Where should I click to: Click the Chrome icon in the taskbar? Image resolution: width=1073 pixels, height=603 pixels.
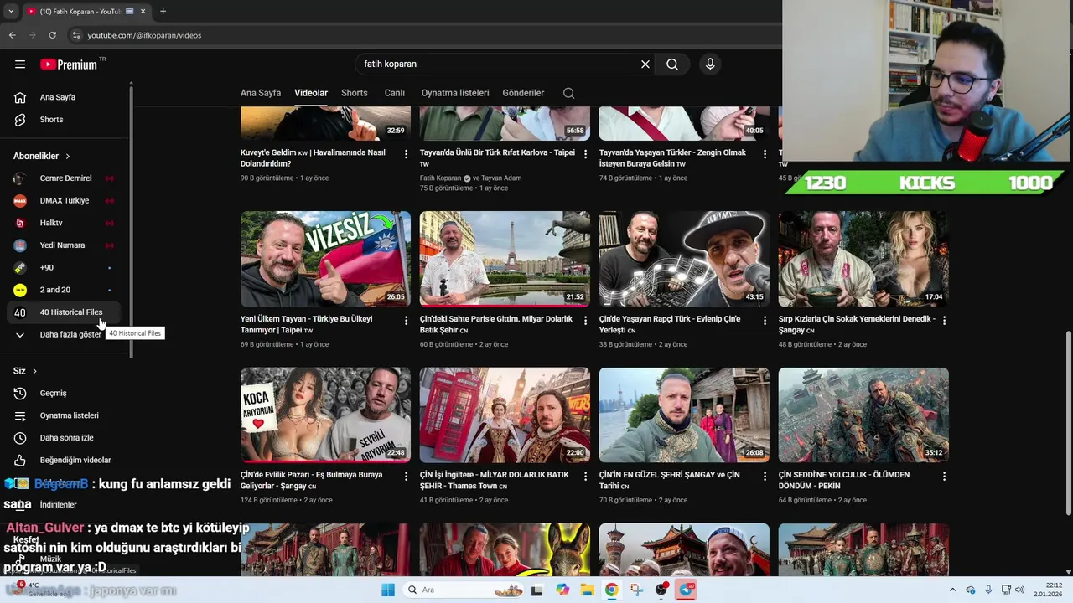click(612, 590)
